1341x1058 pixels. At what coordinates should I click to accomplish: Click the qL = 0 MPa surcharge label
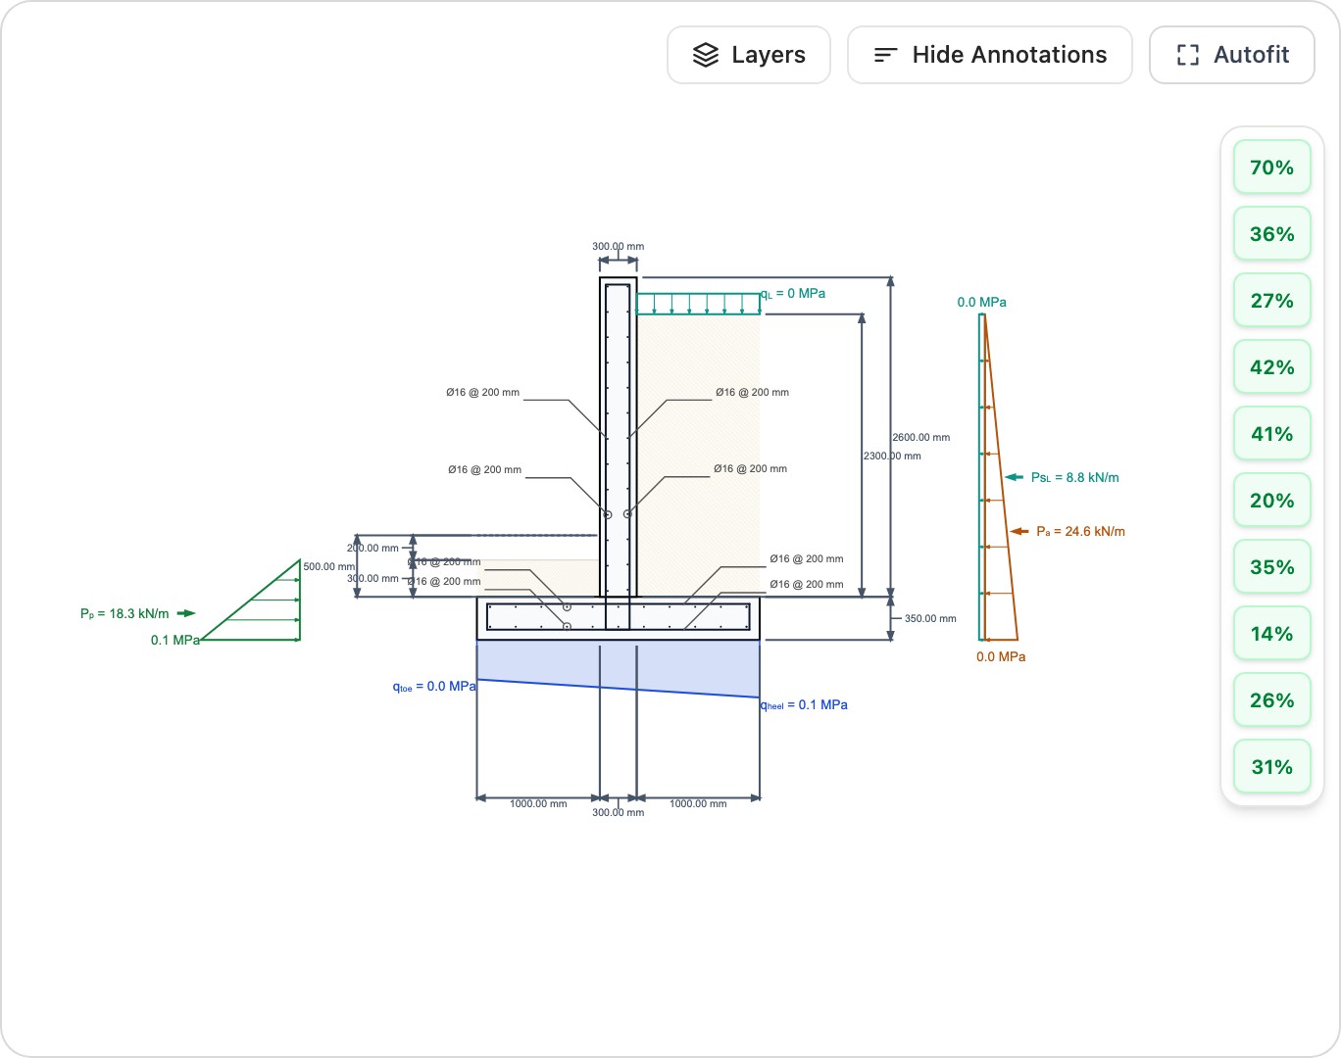coord(793,294)
